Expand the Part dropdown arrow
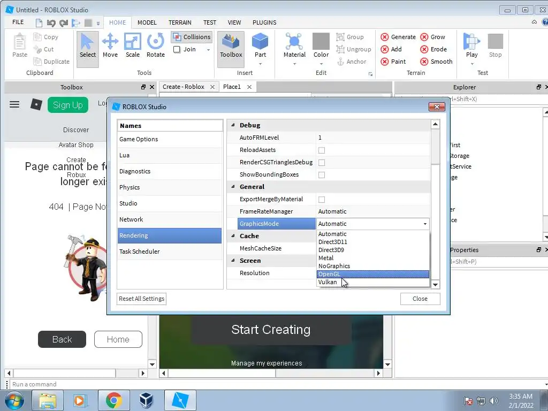The height and width of the screenshot is (411, 548). (260, 64)
